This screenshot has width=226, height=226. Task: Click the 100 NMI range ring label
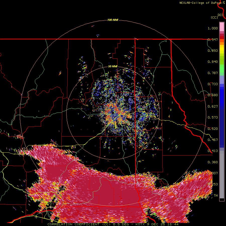tap(113, 20)
